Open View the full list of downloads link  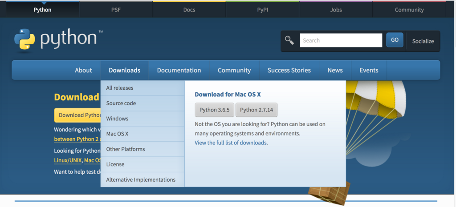point(231,143)
